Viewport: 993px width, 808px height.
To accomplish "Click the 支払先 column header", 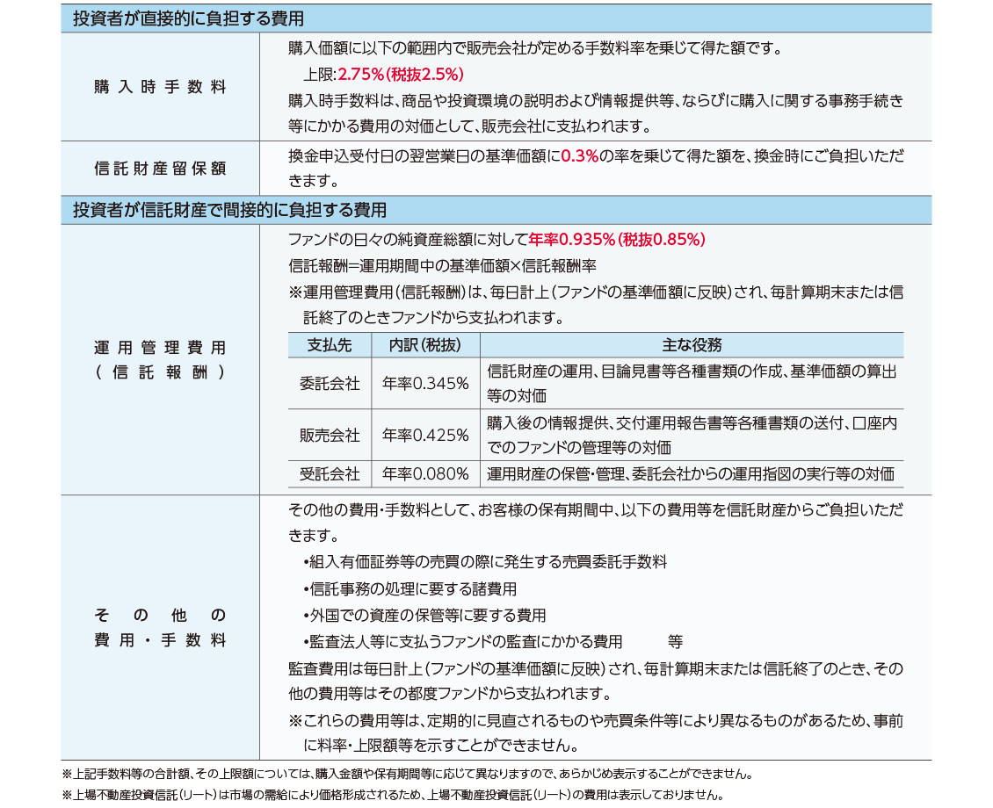I will click(330, 345).
